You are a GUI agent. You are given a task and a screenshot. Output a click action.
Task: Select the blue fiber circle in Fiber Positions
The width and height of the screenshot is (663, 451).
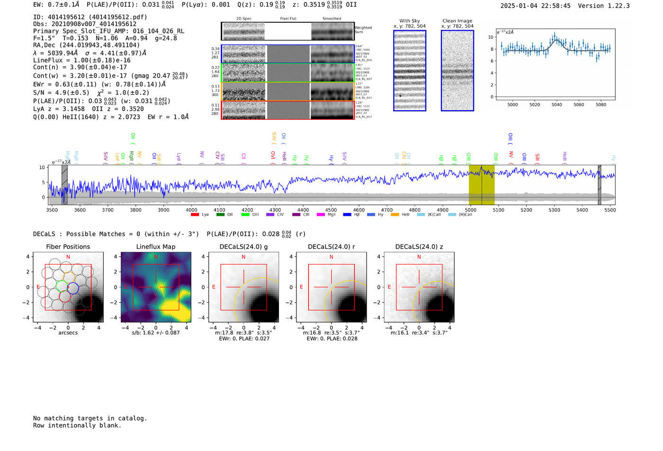click(73, 288)
